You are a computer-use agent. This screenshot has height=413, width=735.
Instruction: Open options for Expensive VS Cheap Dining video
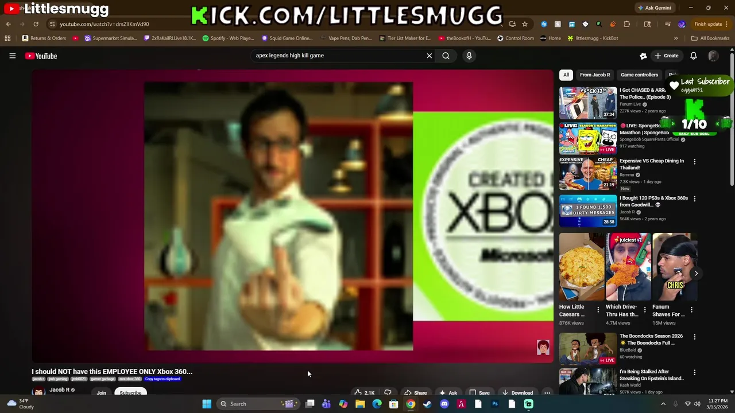pos(694,162)
